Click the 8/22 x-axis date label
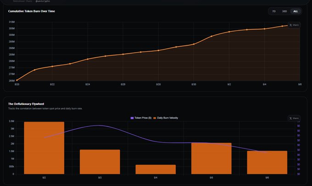Screen dimensions: 312x186 tap(52, 84)
